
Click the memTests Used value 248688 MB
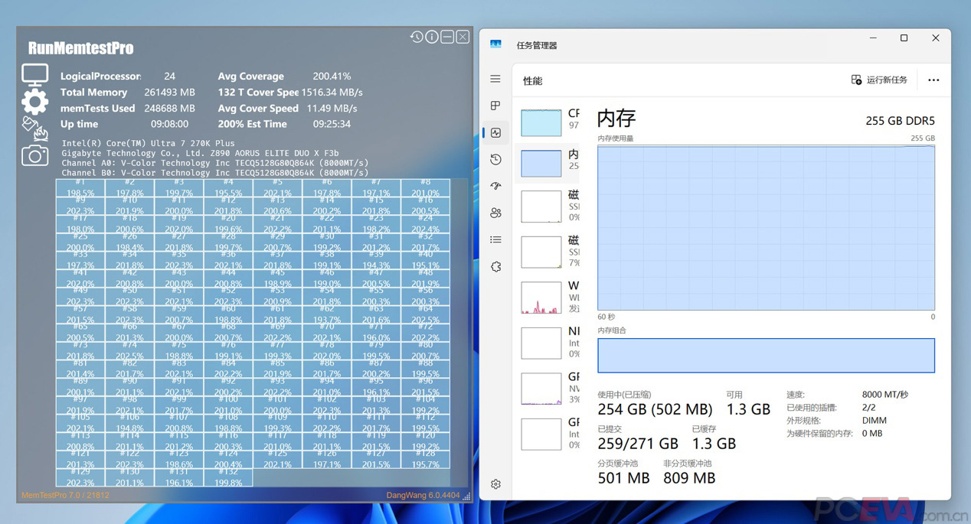[169, 108]
